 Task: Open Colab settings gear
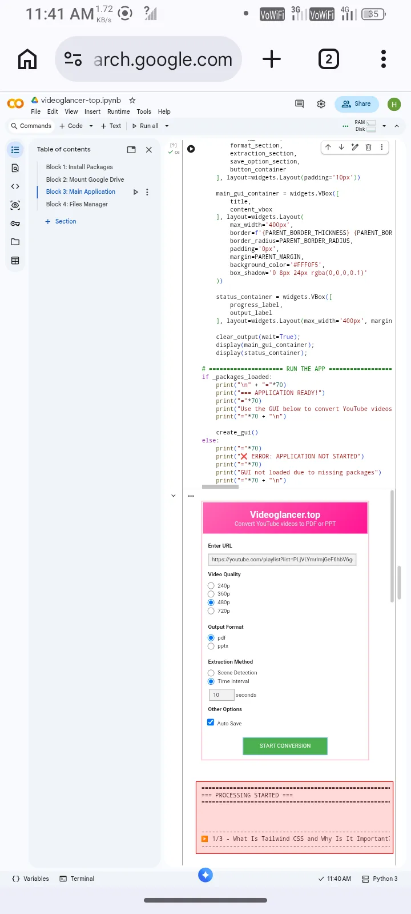coord(321,104)
